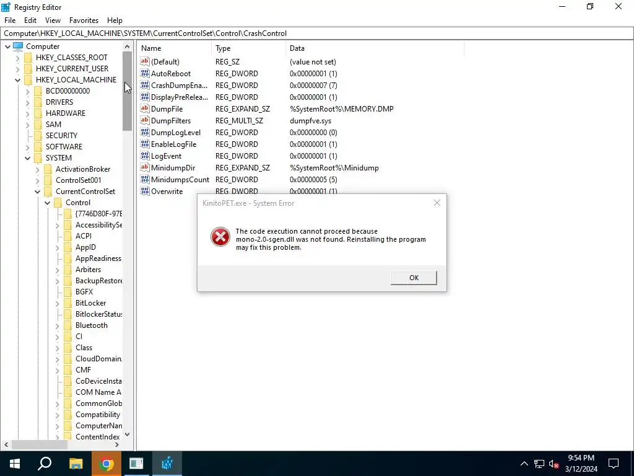The image size is (634, 476).
Task: Click the MinidumpDir string value icon
Action: coord(145,167)
